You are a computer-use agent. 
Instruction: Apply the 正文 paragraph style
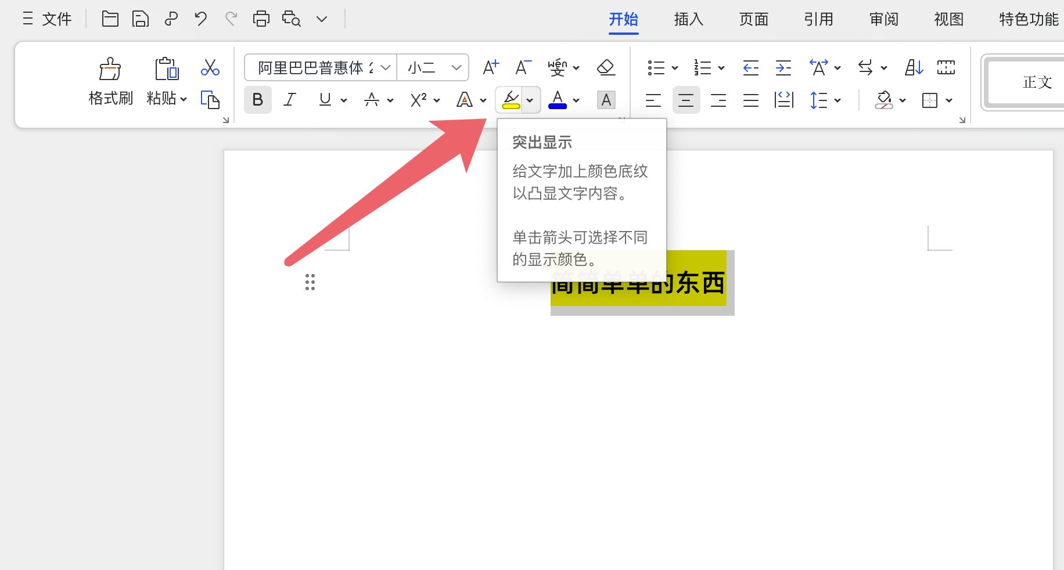coord(1036,82)
